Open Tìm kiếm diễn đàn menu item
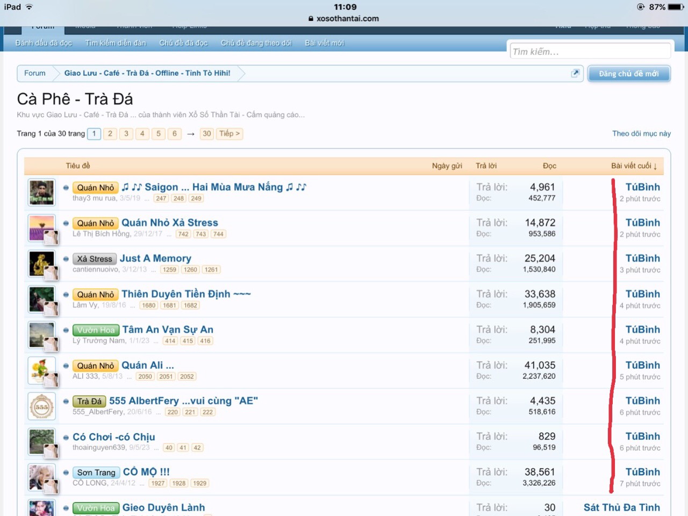 coord(115,43)
